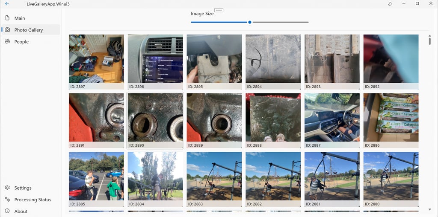Open the Main page
Screen dimensions: 438x217
click(x=31, y=18)
